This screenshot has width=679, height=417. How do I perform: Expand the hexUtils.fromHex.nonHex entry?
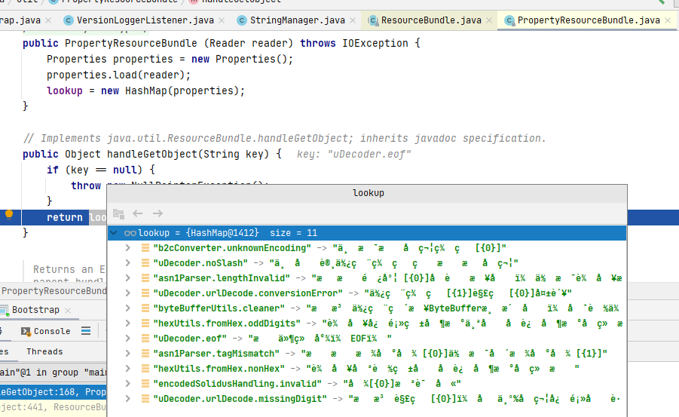[128, 369]
